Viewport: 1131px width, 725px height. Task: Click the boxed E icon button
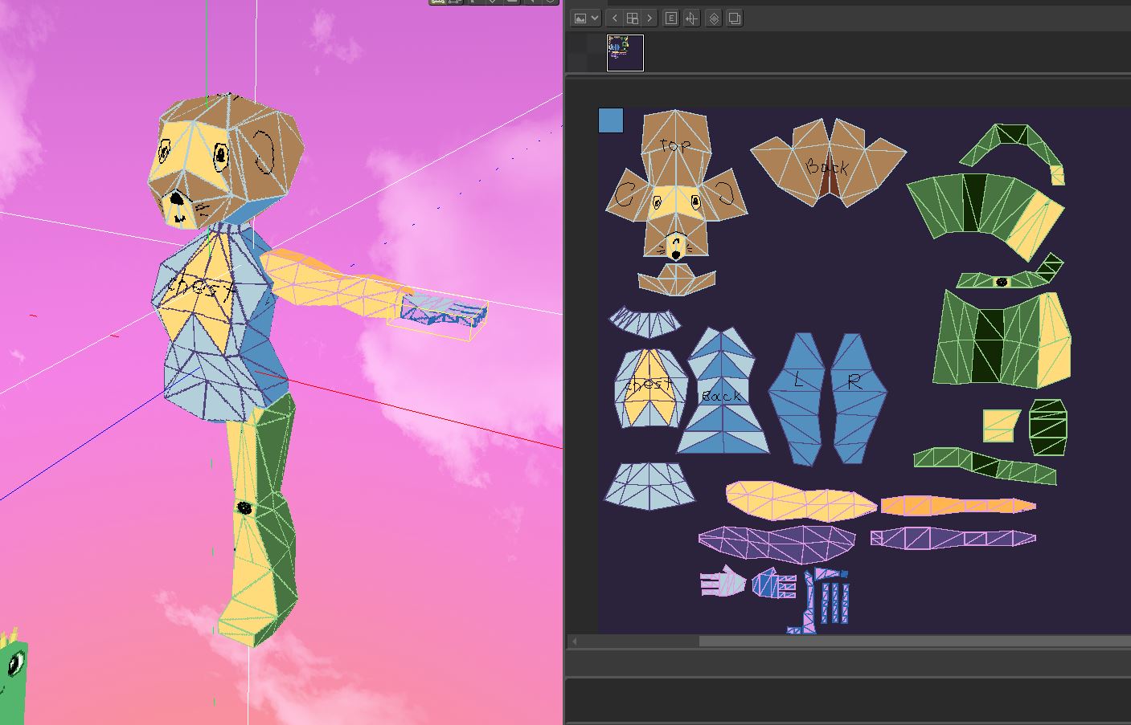670,18
